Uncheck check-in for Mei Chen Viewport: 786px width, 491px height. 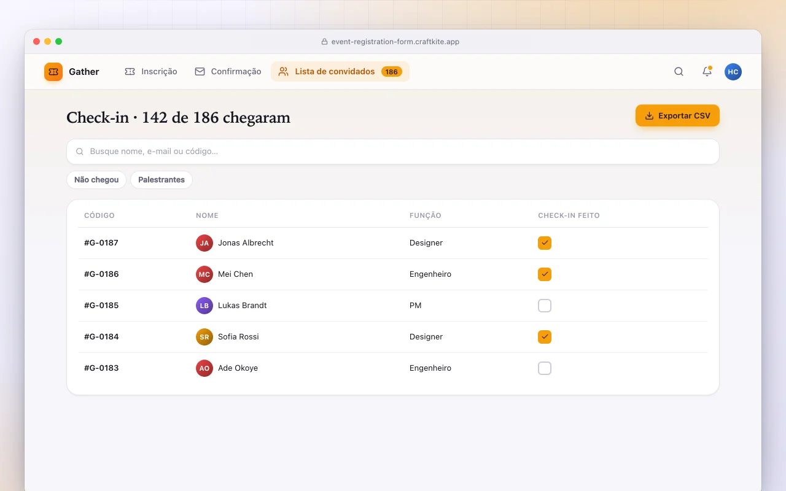point(545,274)
